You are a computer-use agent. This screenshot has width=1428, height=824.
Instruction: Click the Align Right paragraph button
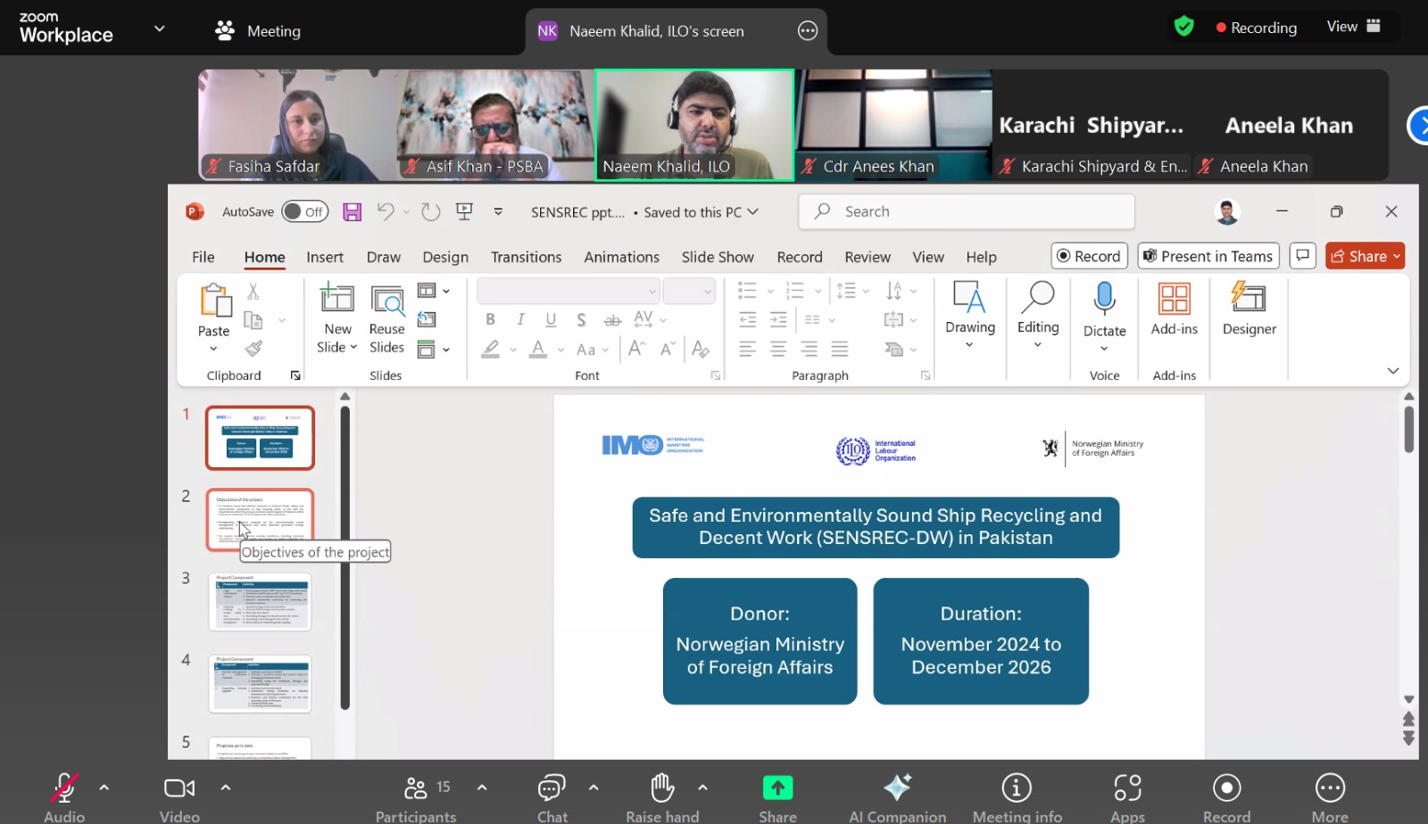pos(809,349)
